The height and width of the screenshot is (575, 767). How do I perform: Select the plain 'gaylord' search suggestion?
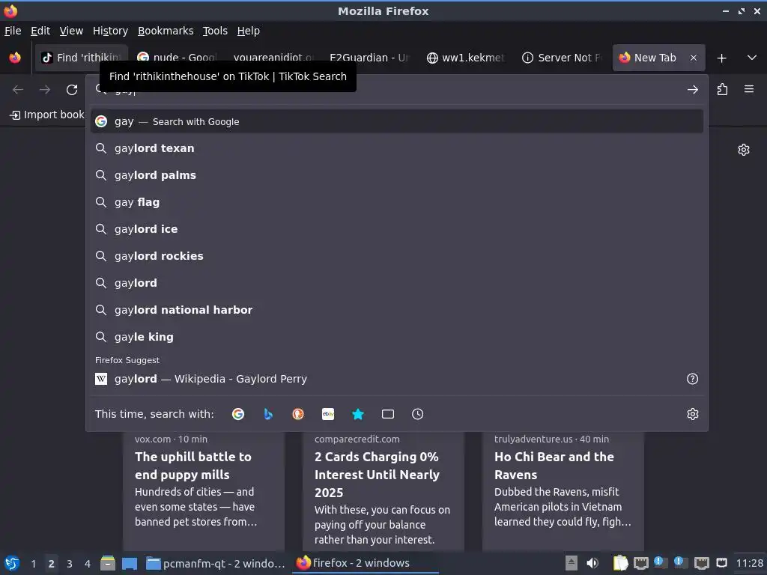(397, 282)
